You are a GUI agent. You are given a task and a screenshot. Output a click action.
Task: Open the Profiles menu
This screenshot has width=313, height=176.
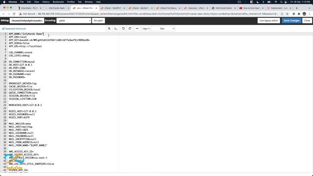pyautogui.click(x=71, y=2)
